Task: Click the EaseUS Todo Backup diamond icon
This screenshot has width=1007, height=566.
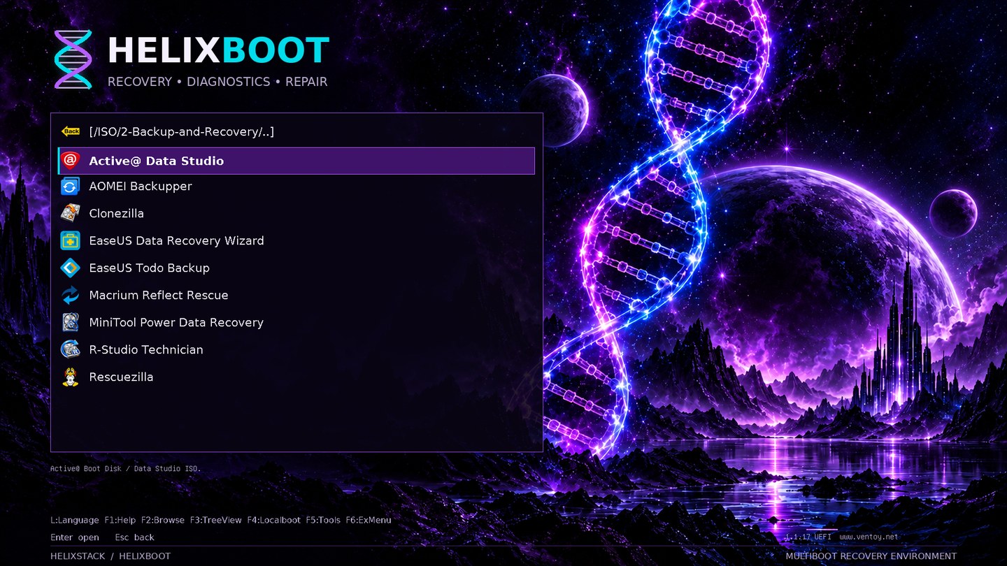Action: click(71, 268)
